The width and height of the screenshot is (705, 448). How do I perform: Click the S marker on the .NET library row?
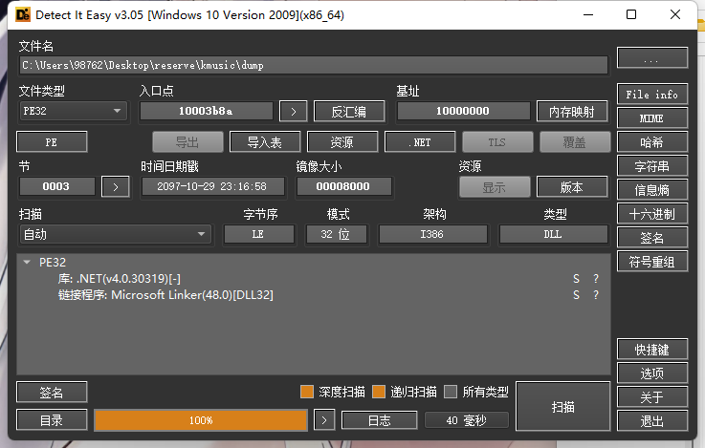tap(576, 278)
